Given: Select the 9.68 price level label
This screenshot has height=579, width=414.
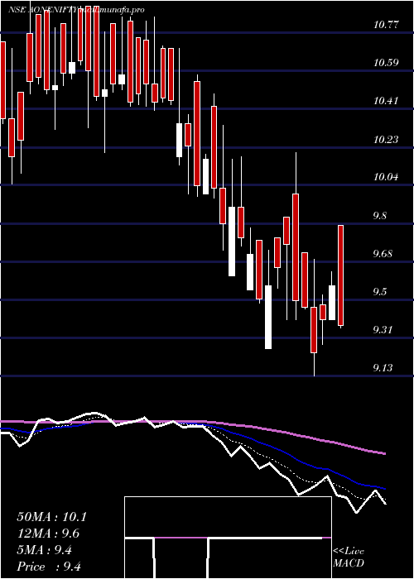Looking at the screenshot, I should [384, 254].
